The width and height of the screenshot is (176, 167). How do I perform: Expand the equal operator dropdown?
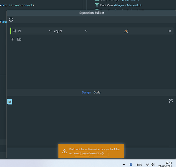click(x=86, y=31)
